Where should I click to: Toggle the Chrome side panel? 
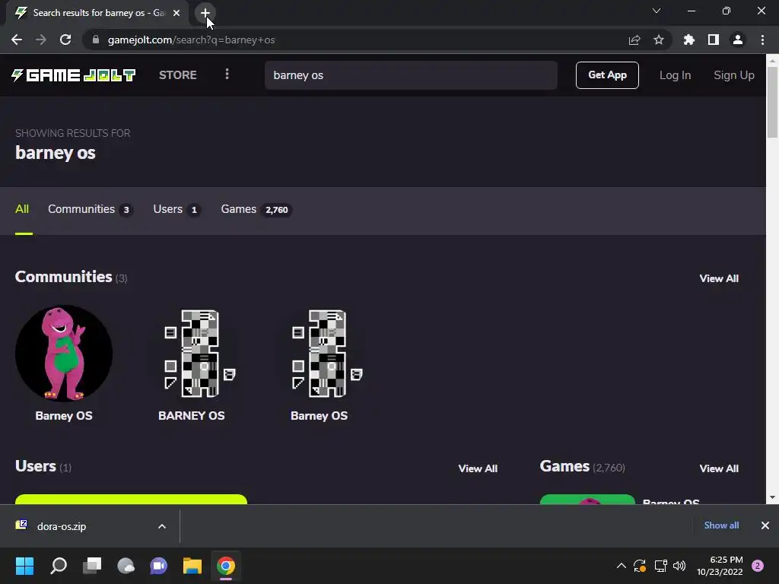tap(714, 40)
